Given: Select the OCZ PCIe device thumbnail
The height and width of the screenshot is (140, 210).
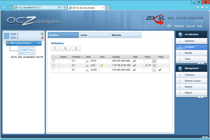Looking at the screenshot, I should 27,51.
